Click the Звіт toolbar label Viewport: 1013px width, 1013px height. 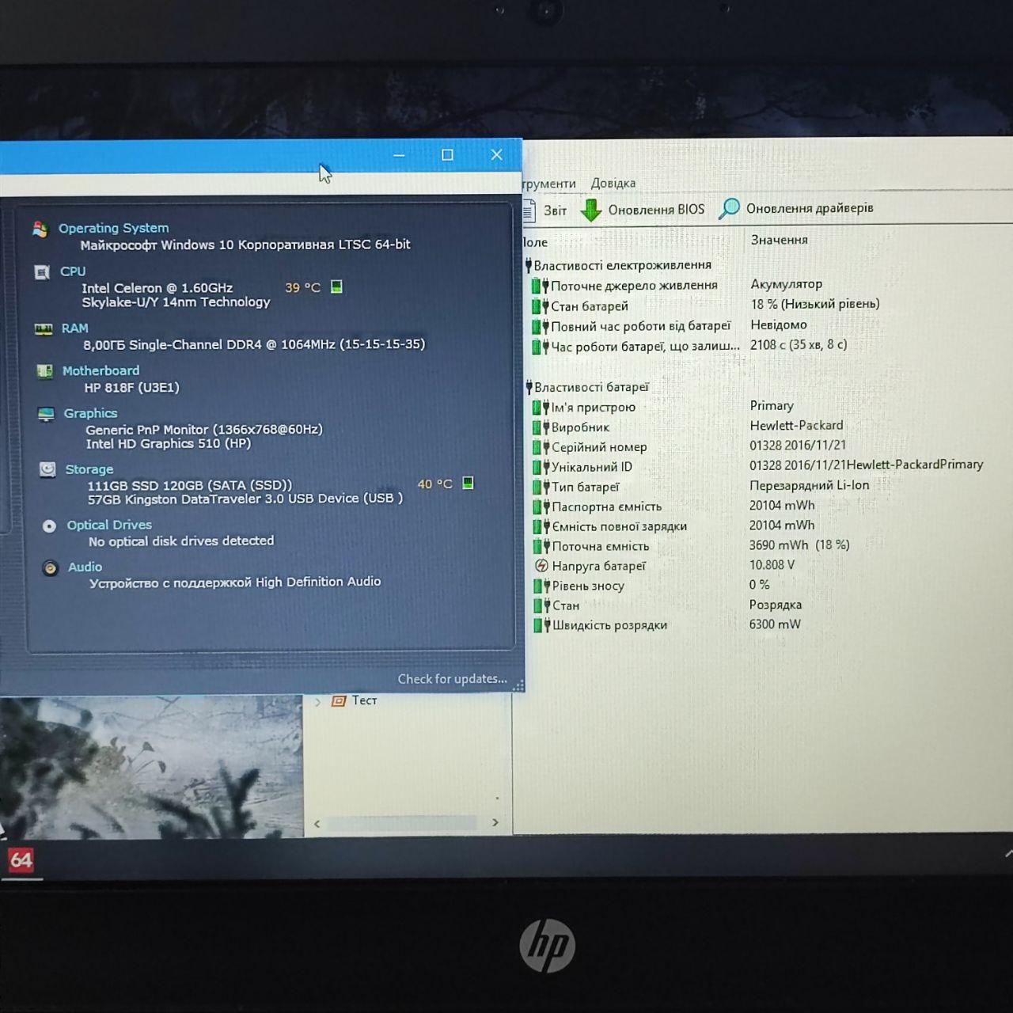(x=555, y=210)
